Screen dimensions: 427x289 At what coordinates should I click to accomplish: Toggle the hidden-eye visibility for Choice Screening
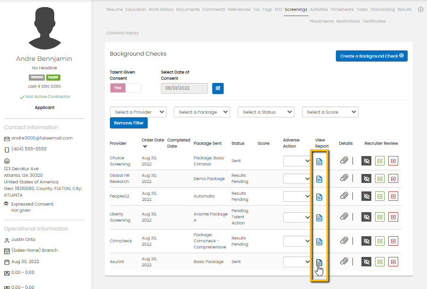366,161
